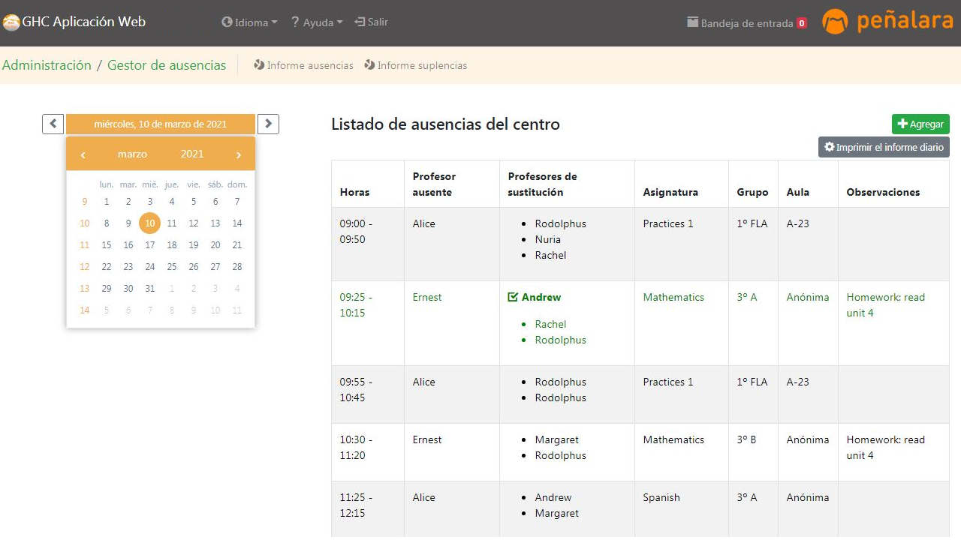Open Informe ausencias report

tap(303, 65)
